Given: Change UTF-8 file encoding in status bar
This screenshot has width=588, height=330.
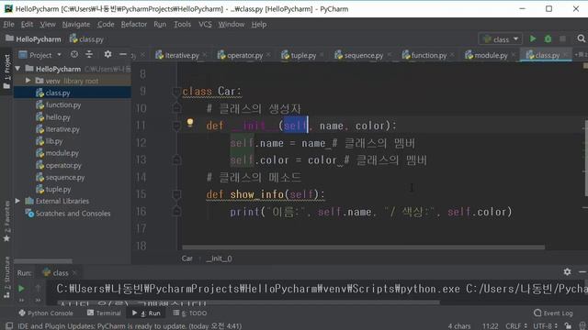Looking at the screenshot, I should [545, 326].
